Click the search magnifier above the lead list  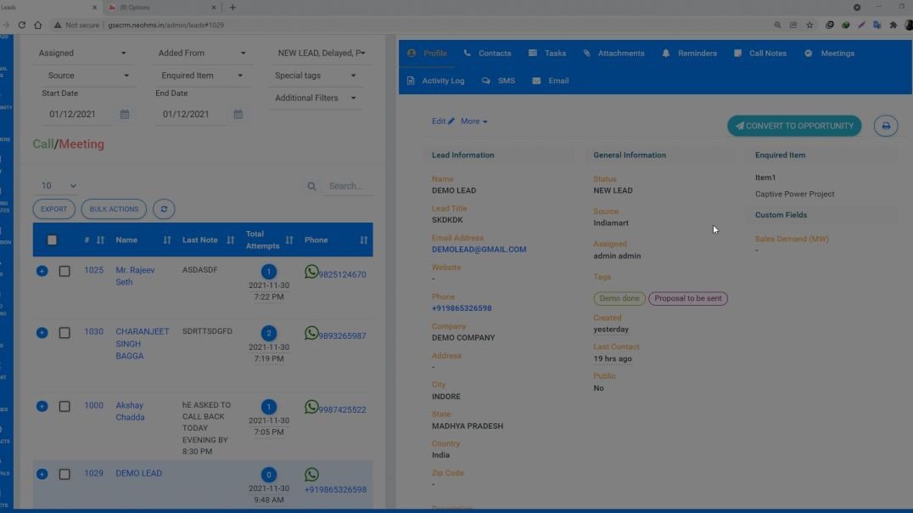311,185
